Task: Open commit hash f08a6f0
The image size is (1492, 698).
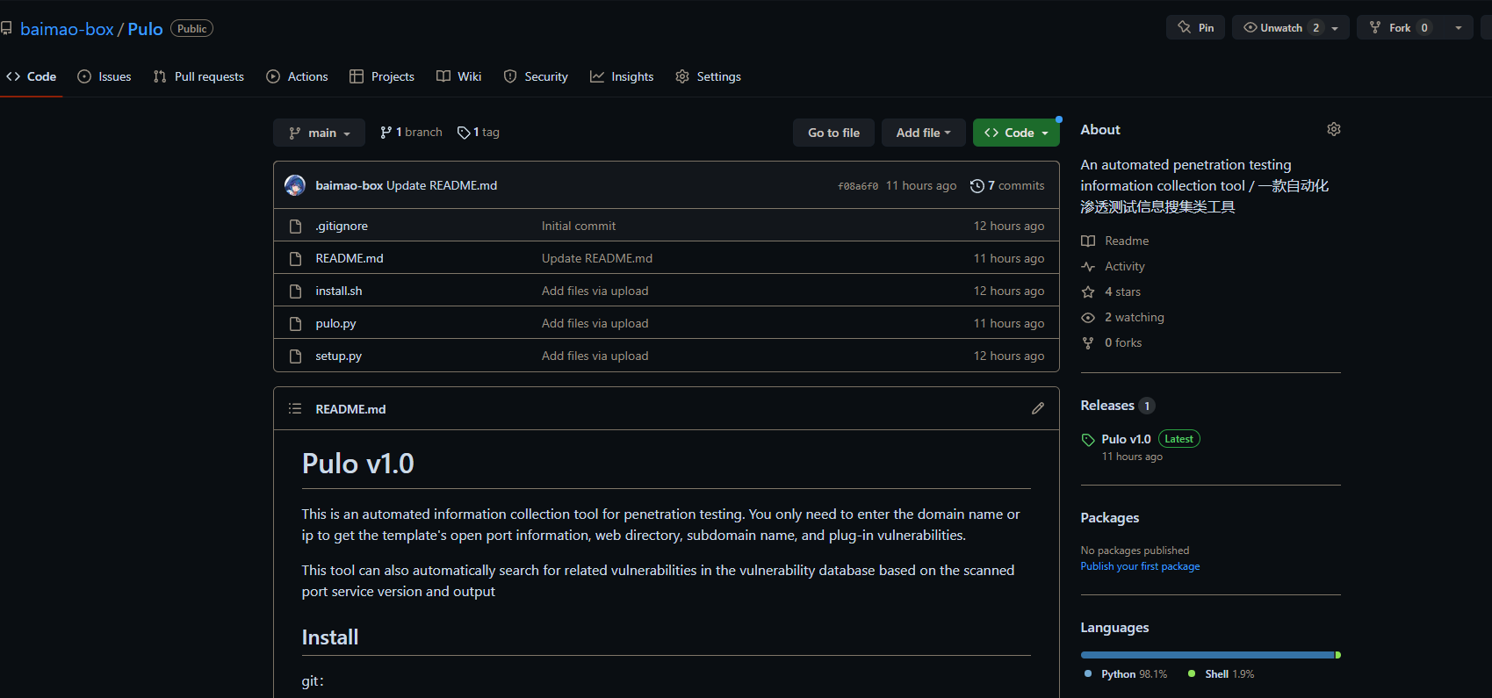Action: click(858, 186)
